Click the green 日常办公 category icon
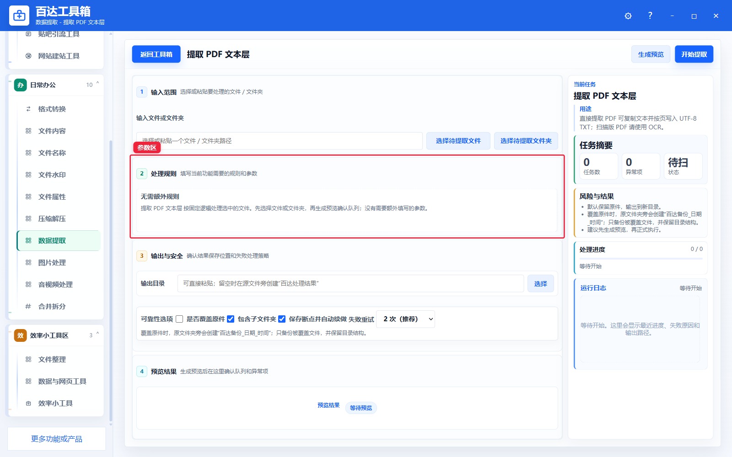 pos(20,85)
